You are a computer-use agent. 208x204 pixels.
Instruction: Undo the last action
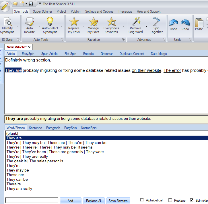click(x=173, y=25)
